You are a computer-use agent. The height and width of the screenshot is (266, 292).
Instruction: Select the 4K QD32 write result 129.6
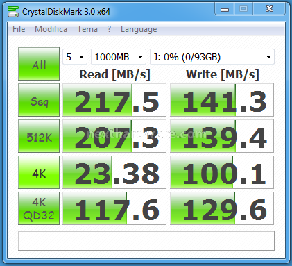[222, 208]
